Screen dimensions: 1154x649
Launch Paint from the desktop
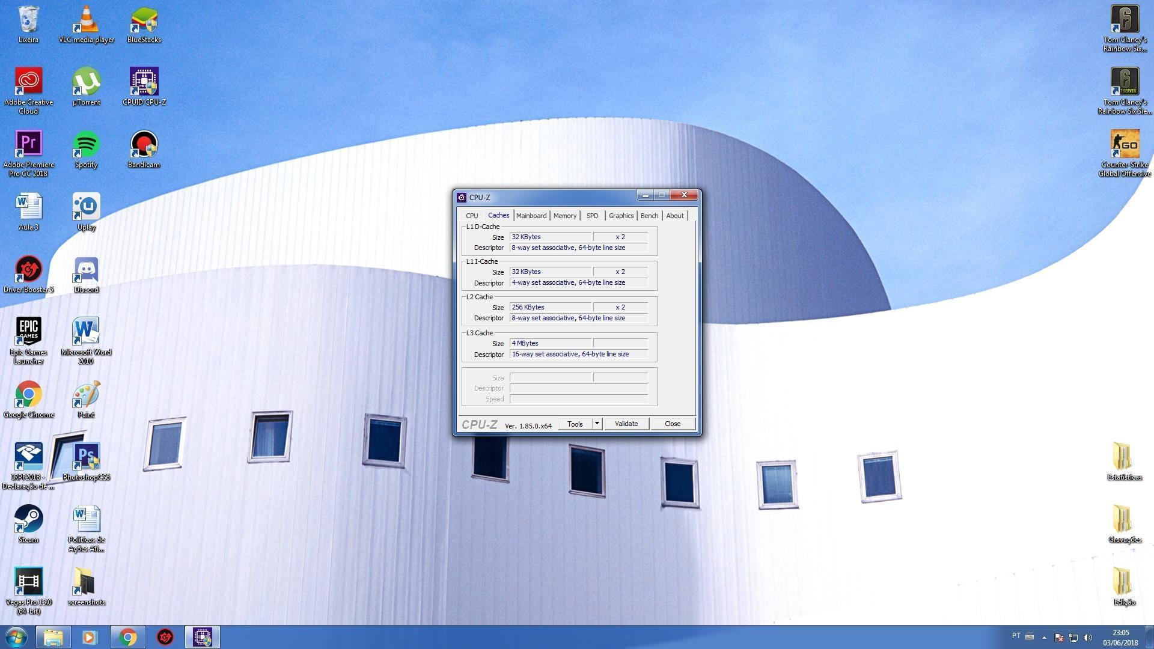(x=87, y=399)
